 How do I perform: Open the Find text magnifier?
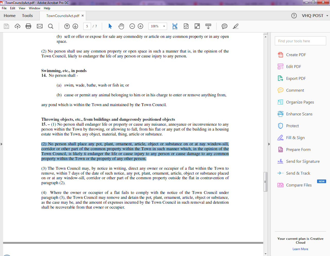[51, 26]
